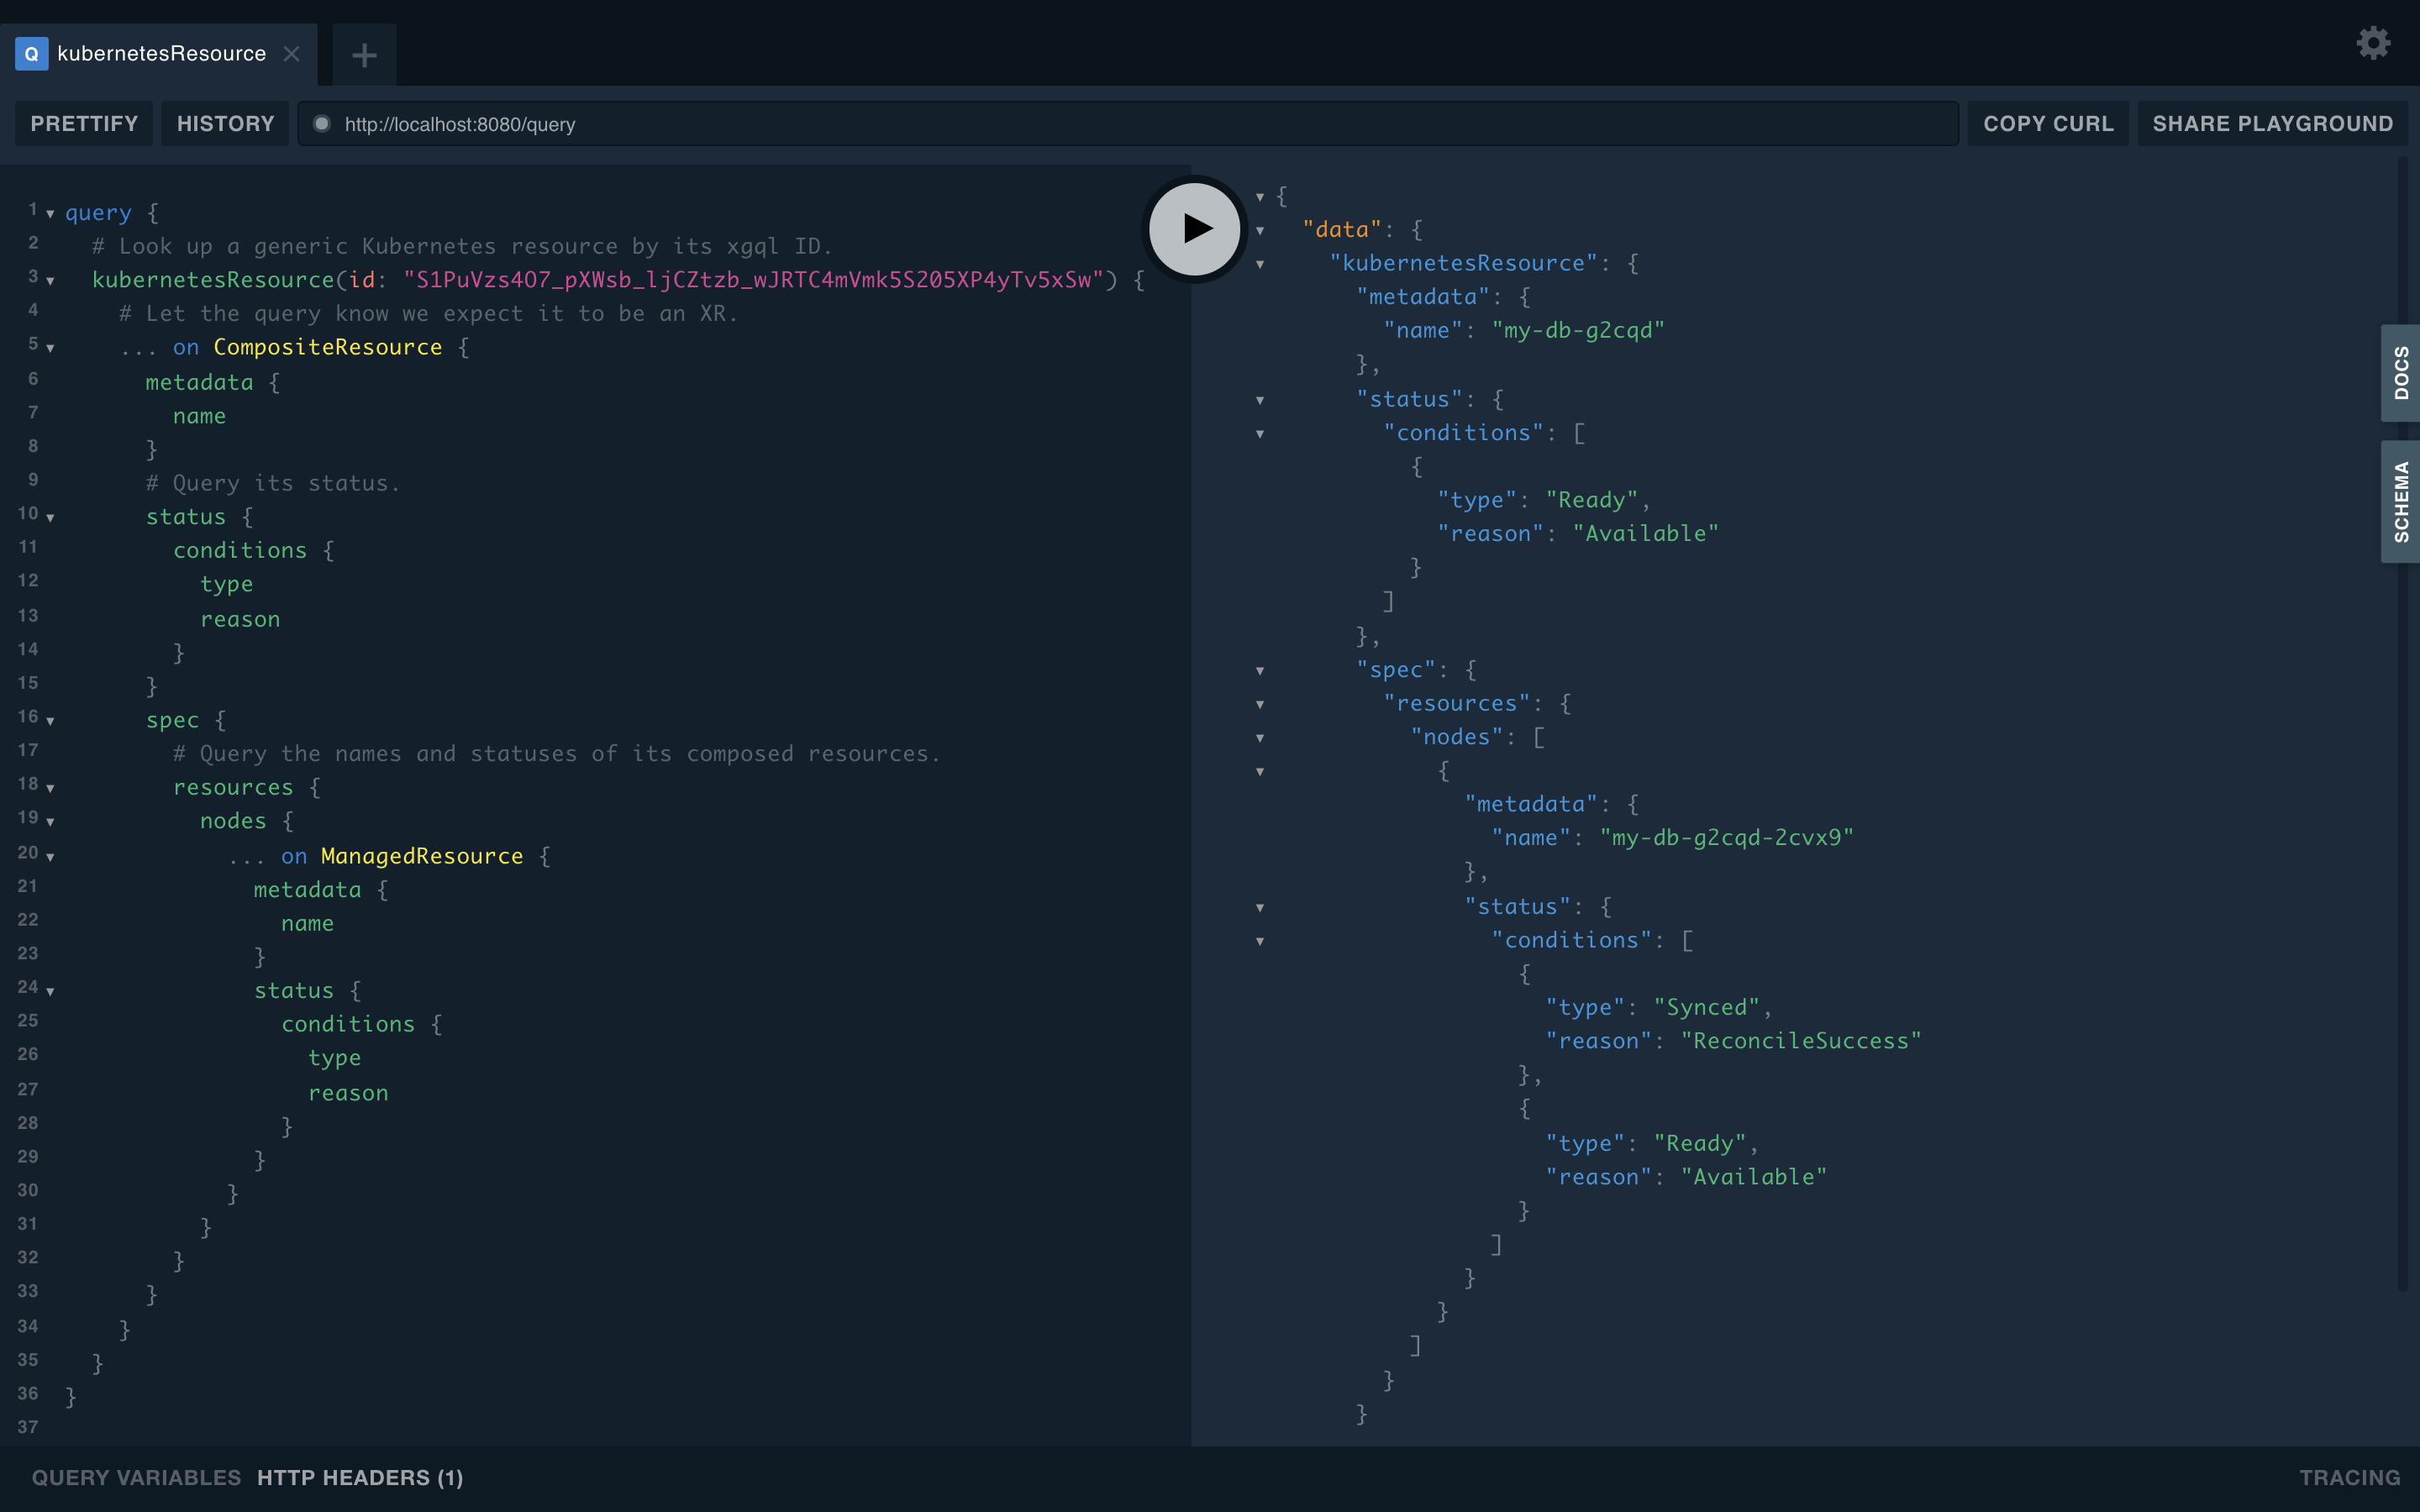This screenshot has width=2420, height=1512.
Task: Collapse the spec block at line 16
Action: [x=50, y=721]
